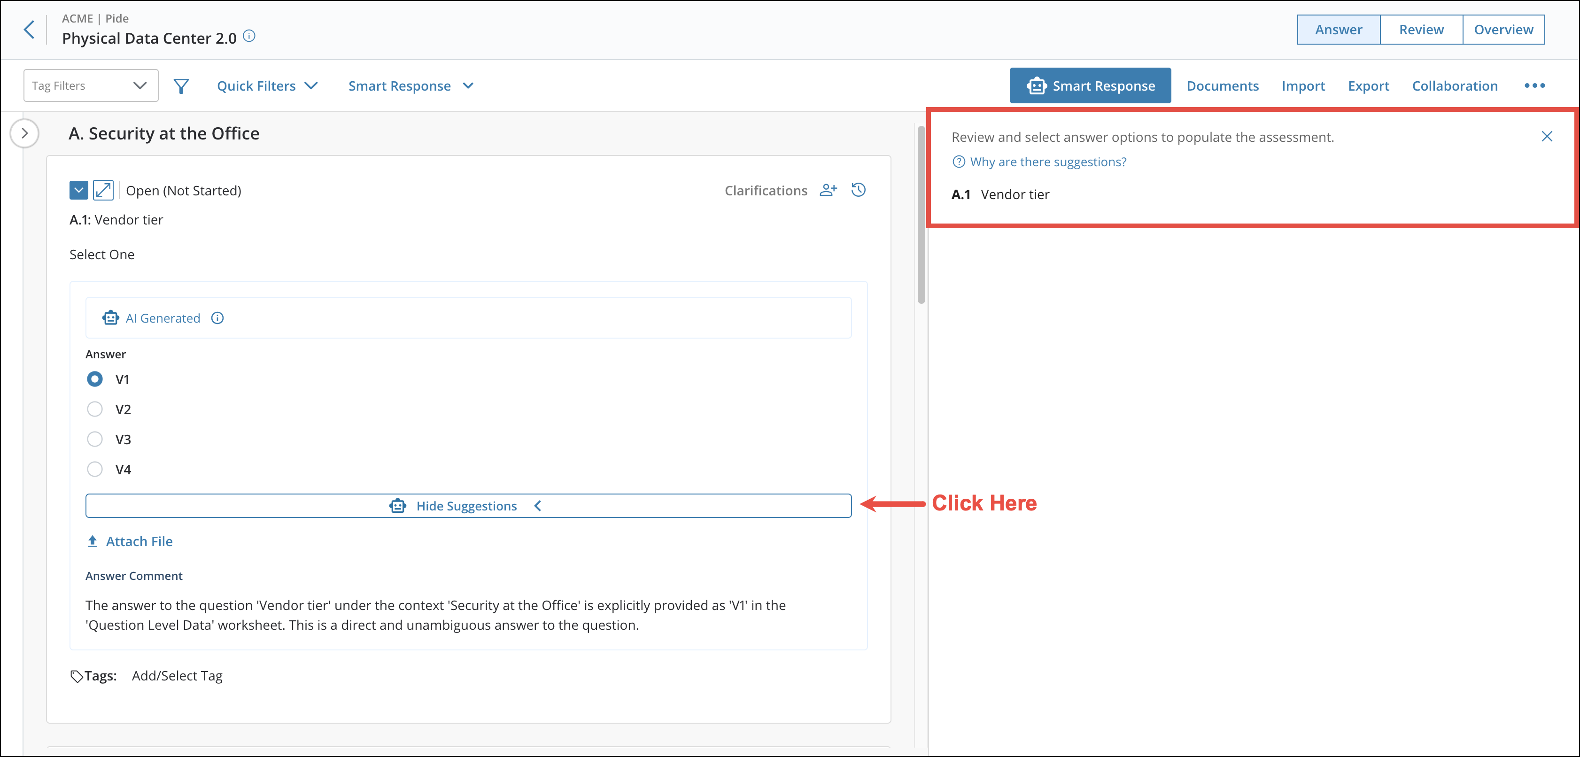The width and height of the screenshot is (1580, 757).
Task: Click info icon beside AI Generated
Action: coord(217,318)
